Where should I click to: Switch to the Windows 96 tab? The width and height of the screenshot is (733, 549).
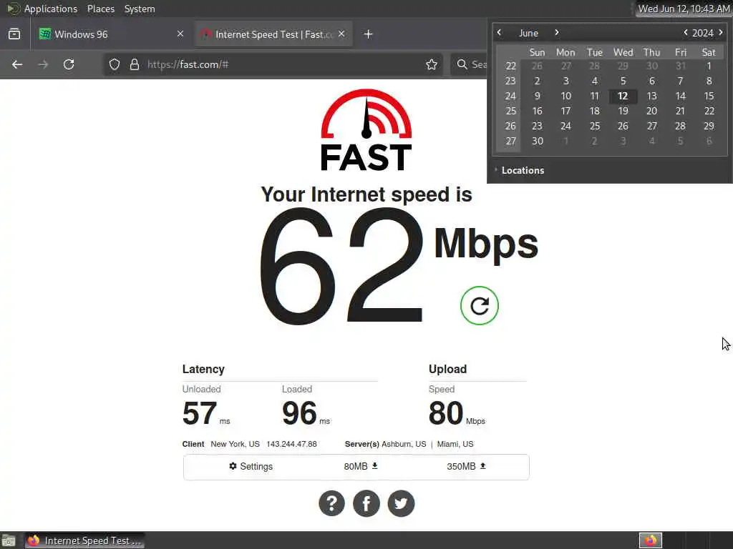coord(112,34)
